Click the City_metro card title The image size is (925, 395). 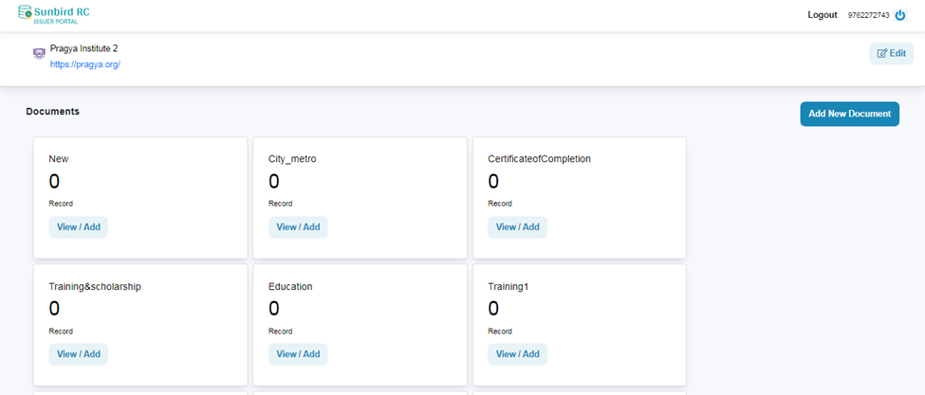292,159
